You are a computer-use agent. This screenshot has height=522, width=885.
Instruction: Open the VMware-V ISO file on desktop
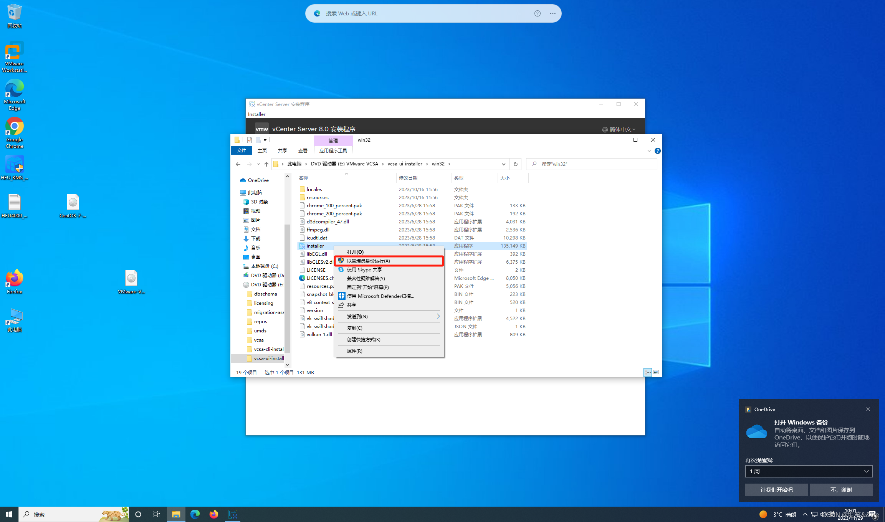pyautogui.click(x=131, y=282)
